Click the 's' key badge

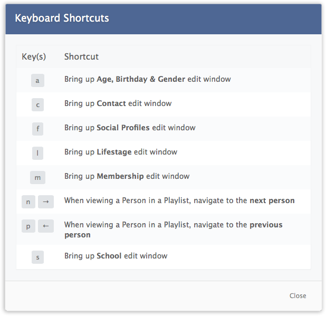point(37,257)
